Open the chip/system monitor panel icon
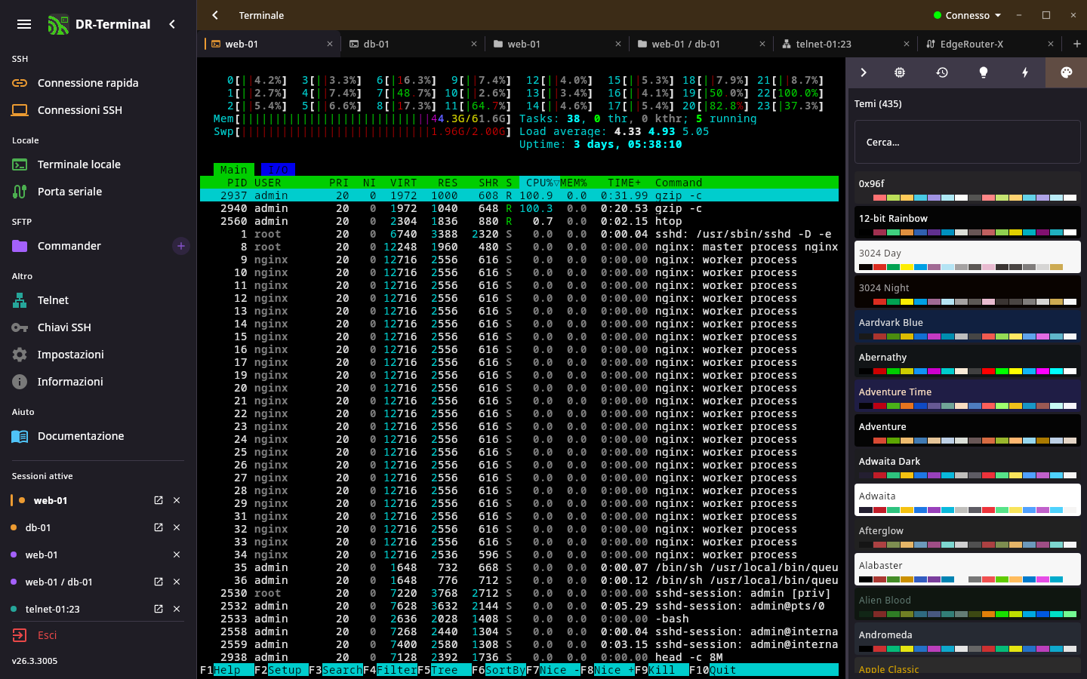1087x679 pixels. pyautogui.click(x=900, y=72)
